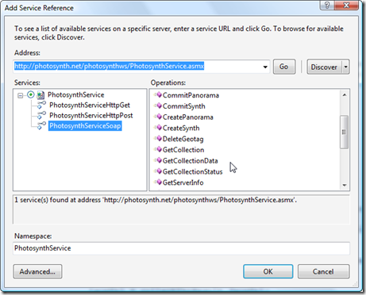Click the Discover button
366x295 pixels.
coord(325,67)
